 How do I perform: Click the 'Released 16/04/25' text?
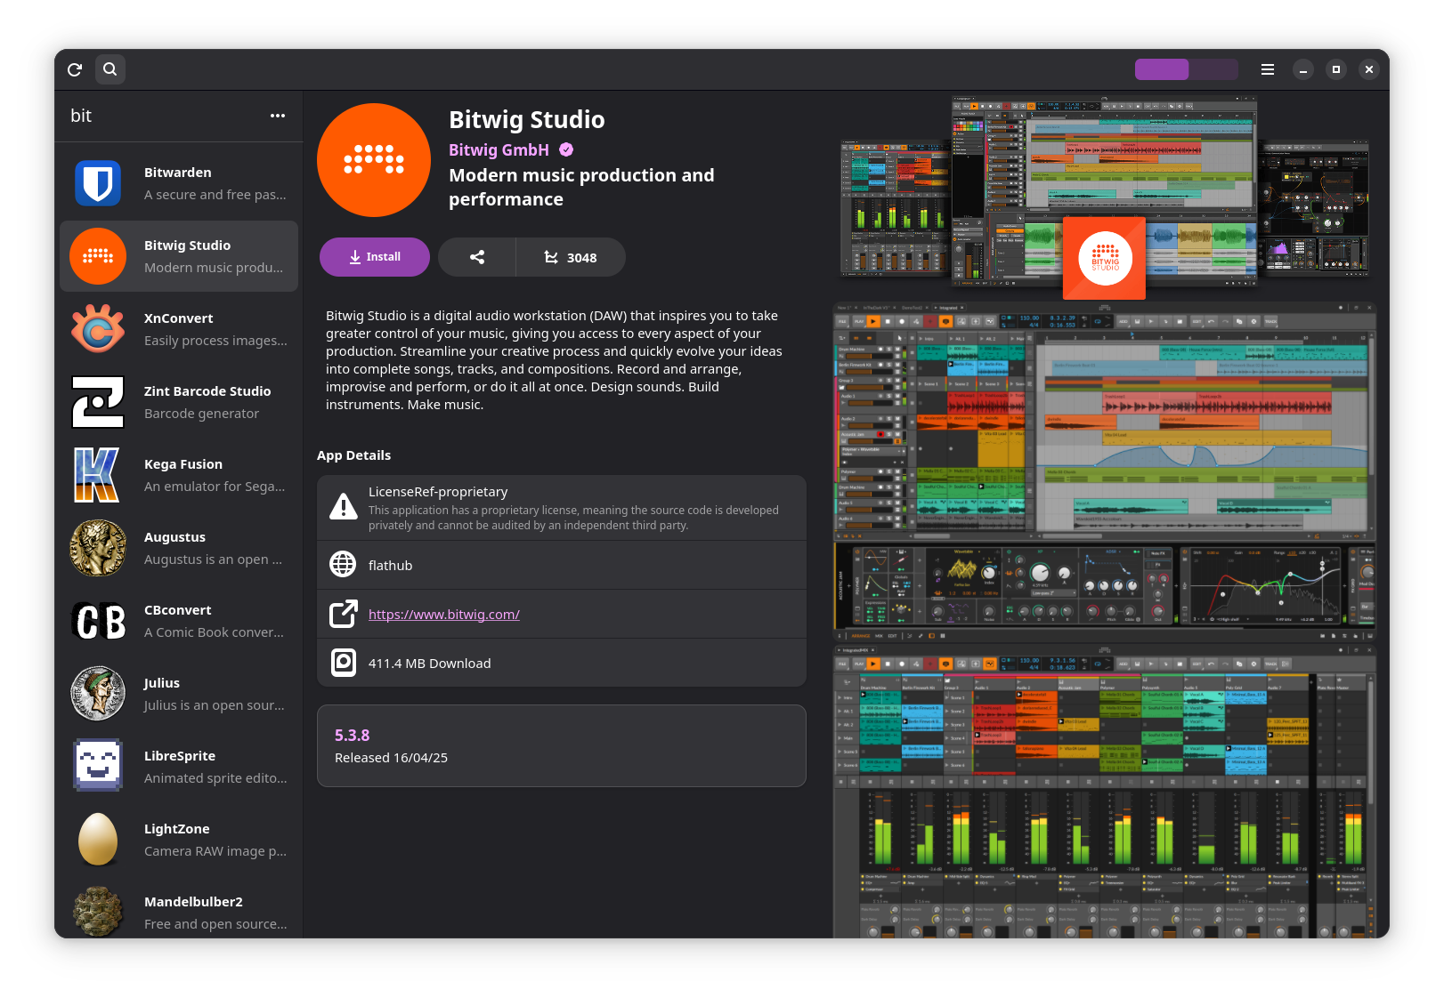pyautogui.click(x=391, y=758)
